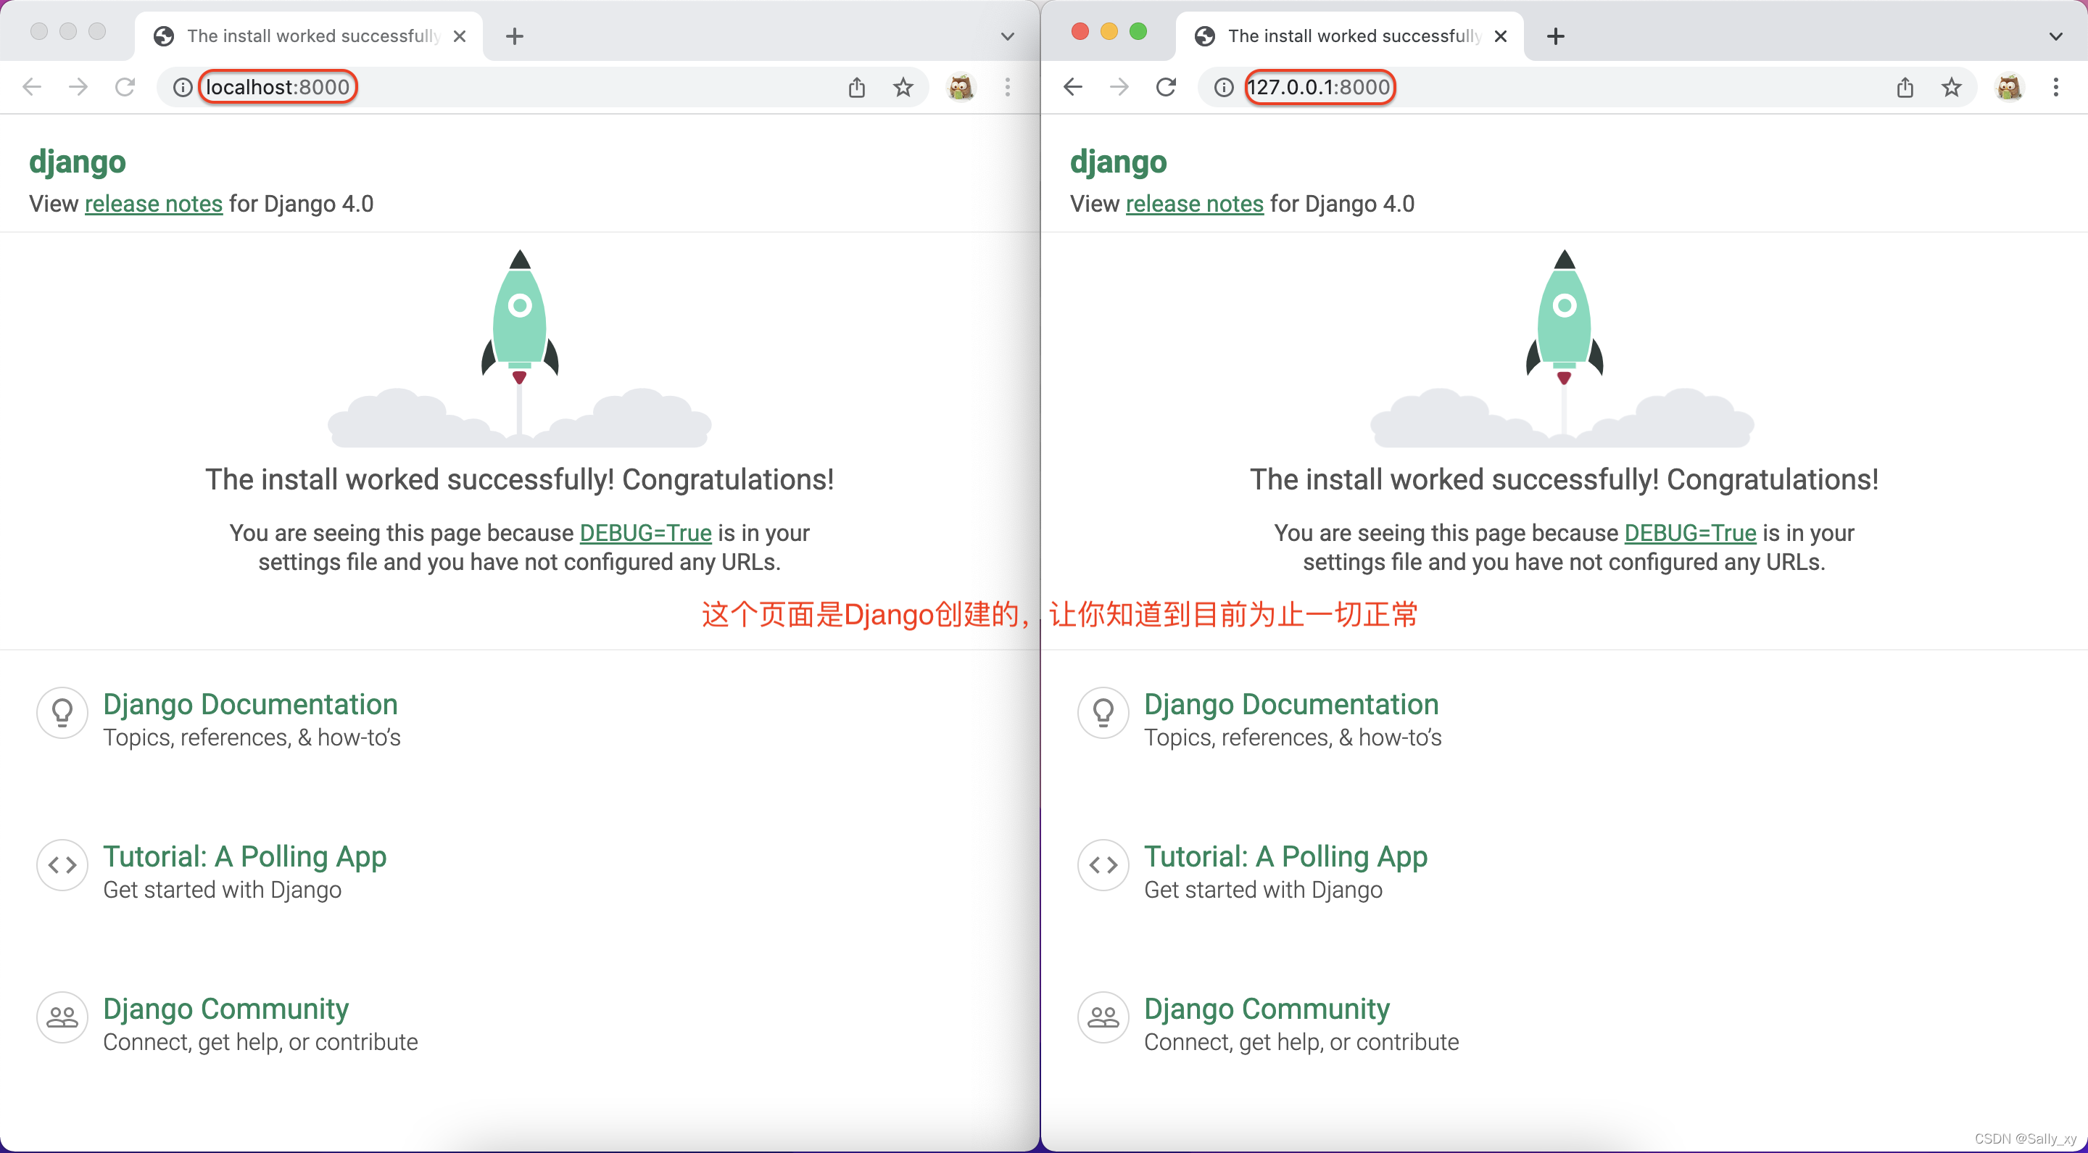View site info icon beside localhost:8000
Screen dimensions: 2088x1153
(x=183, y=87)
